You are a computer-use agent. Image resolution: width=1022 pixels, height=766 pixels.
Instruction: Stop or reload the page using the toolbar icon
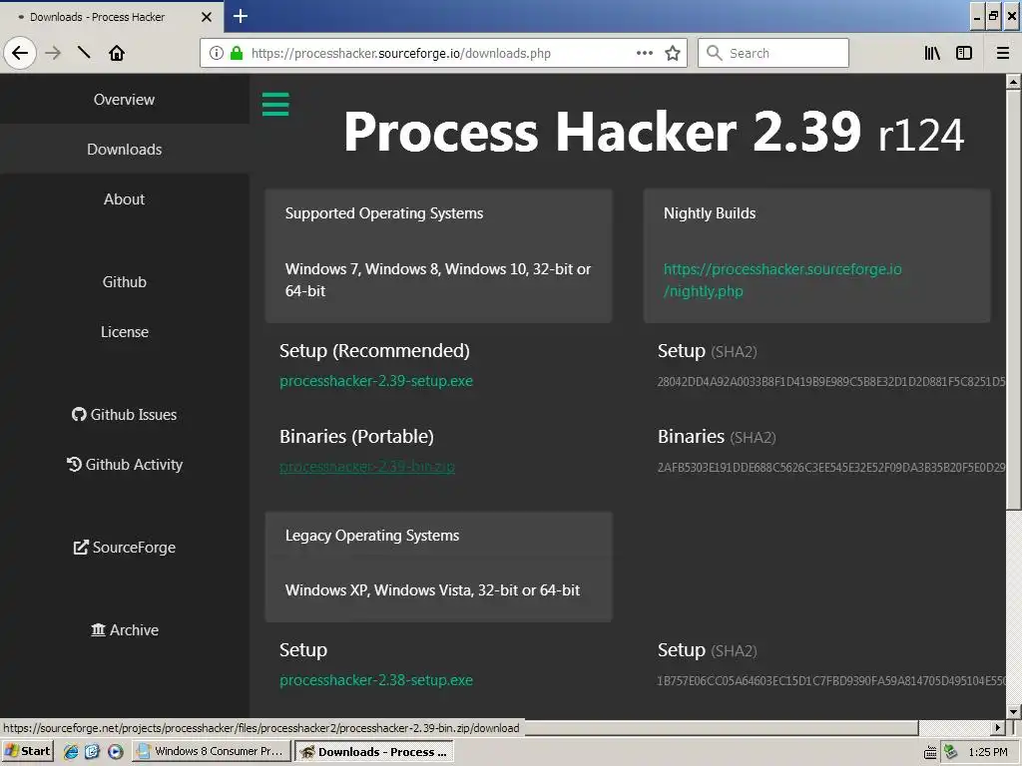84,53
